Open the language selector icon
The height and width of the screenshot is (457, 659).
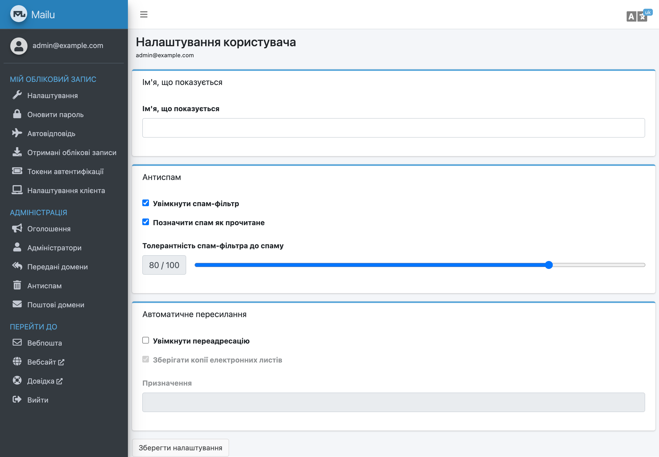point(637,16)
